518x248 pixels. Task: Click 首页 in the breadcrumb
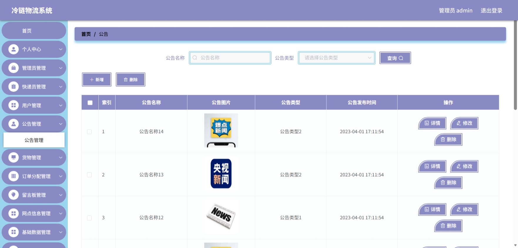coord(86,34)
